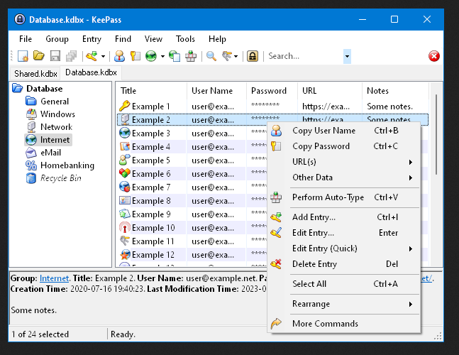Screen dimensions: 459x355
Task: Choose Add Entry... in context menu
Action: click(344, 217)
